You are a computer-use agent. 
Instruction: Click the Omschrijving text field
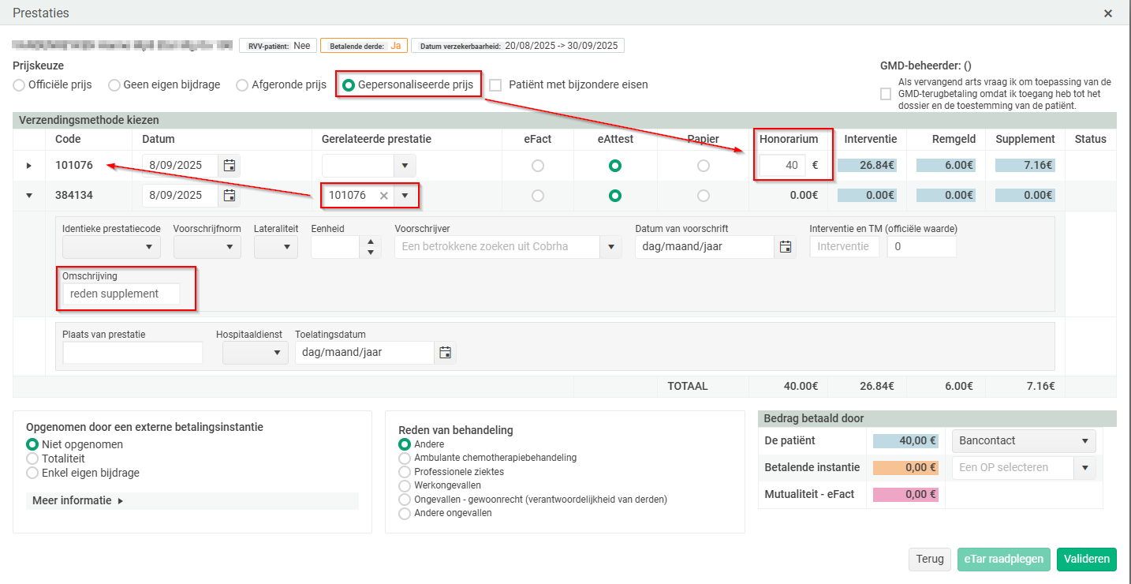121,294
